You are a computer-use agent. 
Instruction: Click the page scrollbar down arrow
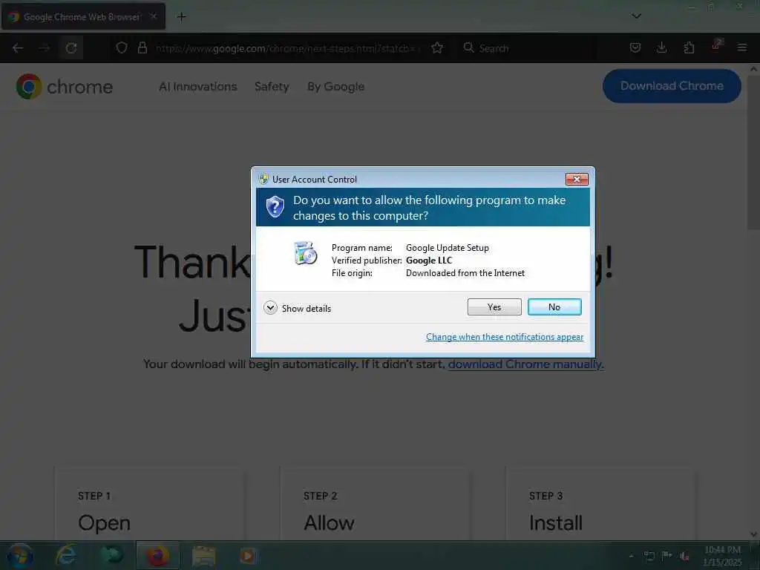(x=754, y=534)
